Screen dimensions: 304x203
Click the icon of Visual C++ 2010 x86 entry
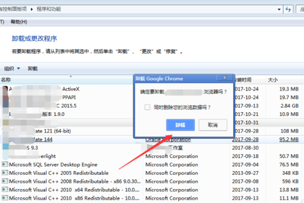(5, 198)
